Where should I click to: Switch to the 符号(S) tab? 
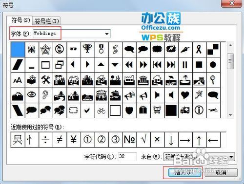point(20,20)
